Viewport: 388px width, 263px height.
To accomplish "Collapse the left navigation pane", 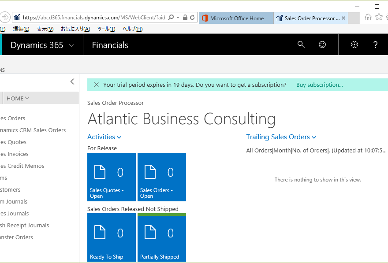I will (72, 81).
